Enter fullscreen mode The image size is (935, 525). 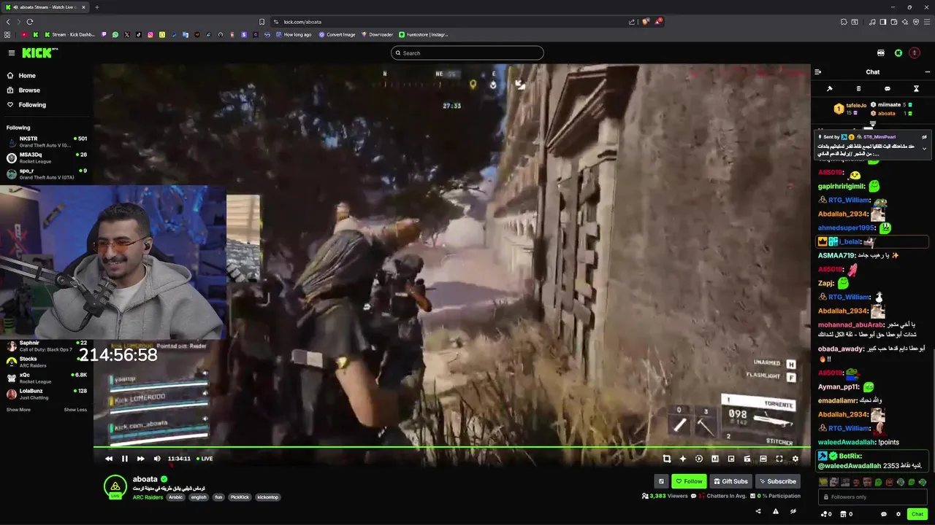pyautogui.click(x=779, y=459)
